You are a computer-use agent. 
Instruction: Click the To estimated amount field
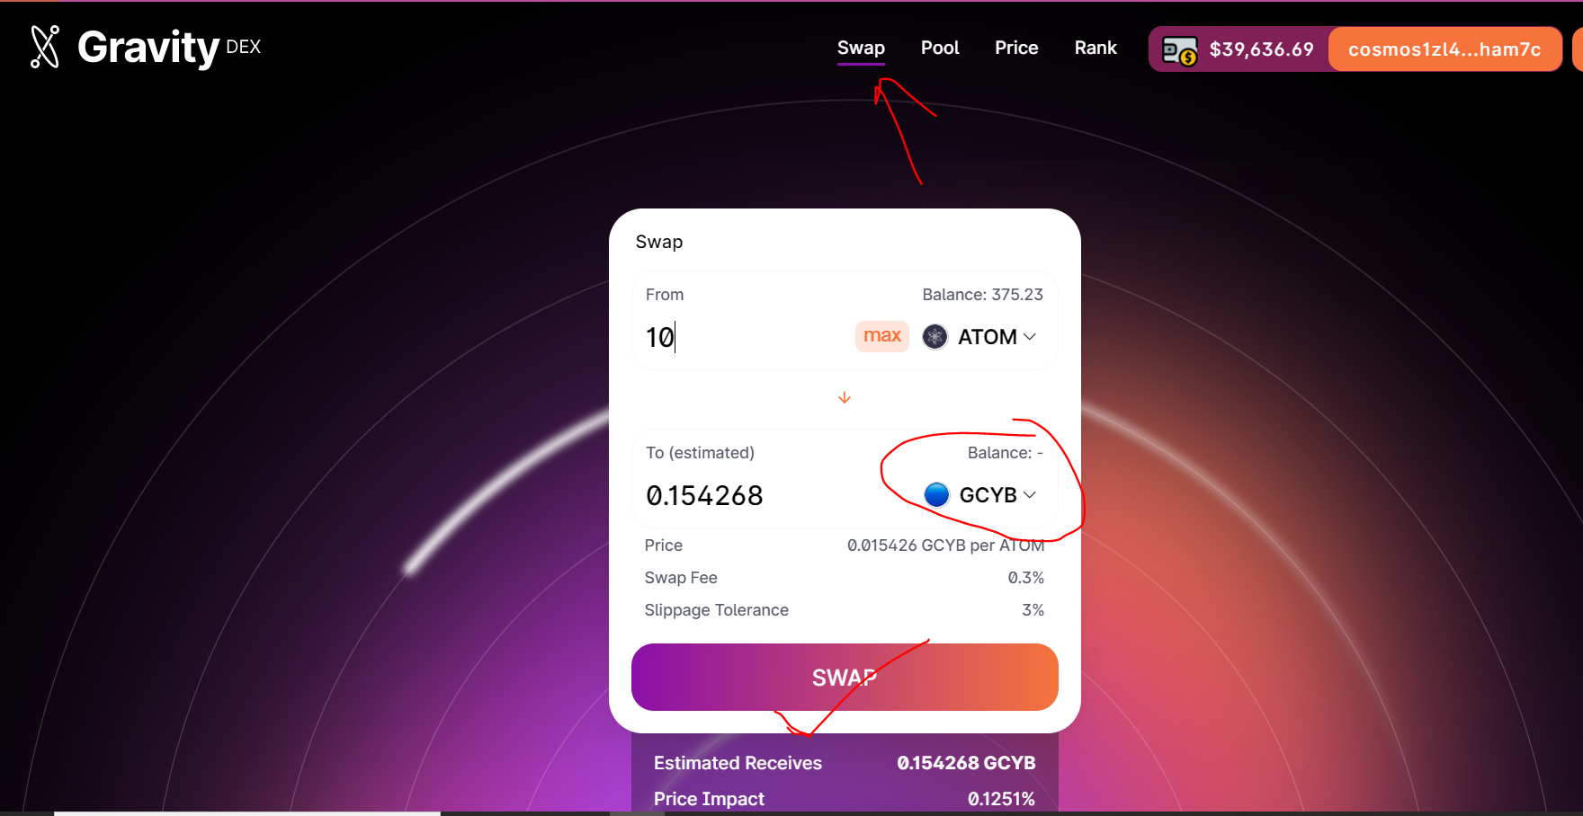tap(756, 495)
